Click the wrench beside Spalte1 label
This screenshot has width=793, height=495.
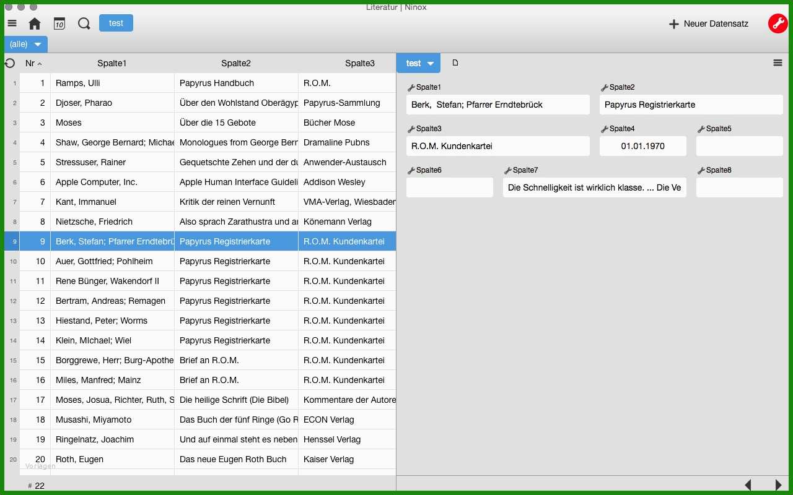pos(411,88)
